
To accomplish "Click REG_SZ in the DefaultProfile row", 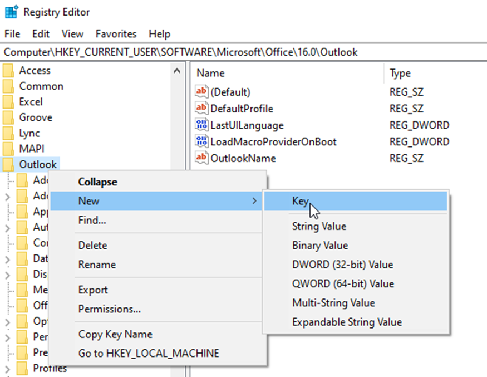I will [406, 109].
